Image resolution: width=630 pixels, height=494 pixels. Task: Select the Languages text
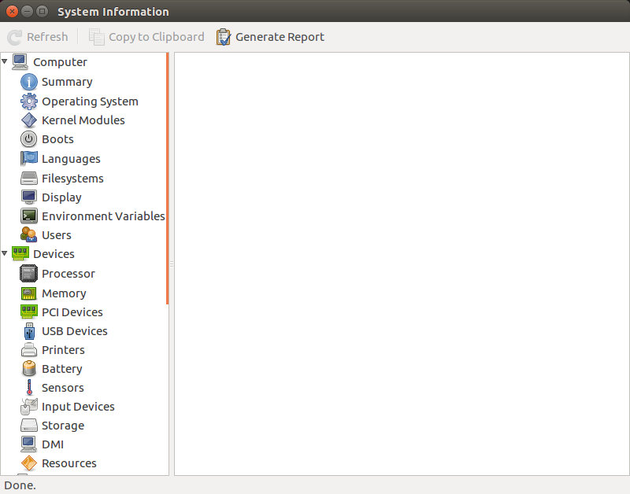(71, 159)
